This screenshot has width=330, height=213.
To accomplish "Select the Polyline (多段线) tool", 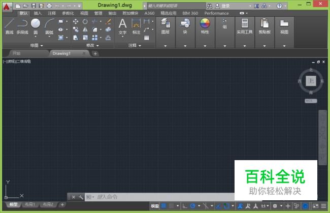I will tap(22, 25).
